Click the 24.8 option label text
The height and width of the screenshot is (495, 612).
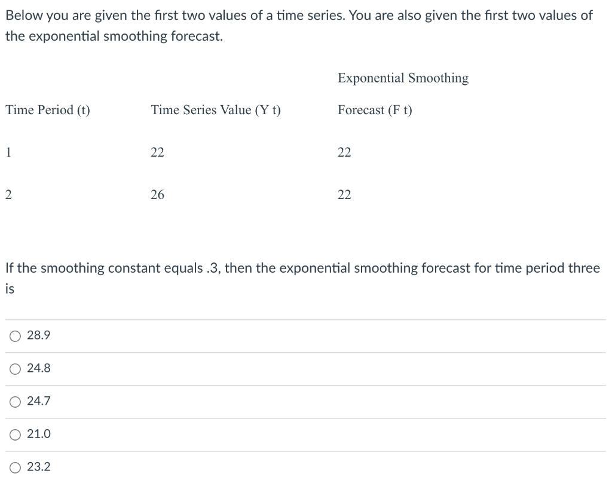click(x=38, y=368)
